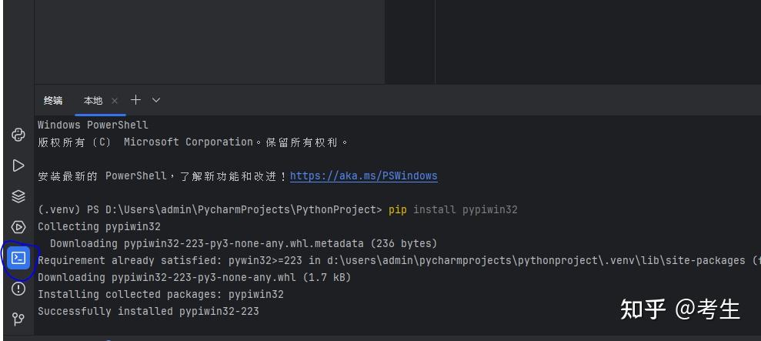Expand the terminal shell options dropdown
Image resolution: width=761 pixels, height=341 pixels.
156,100
